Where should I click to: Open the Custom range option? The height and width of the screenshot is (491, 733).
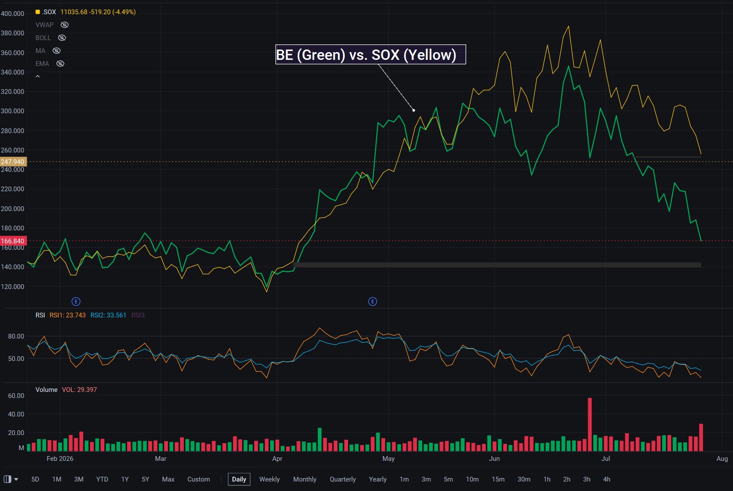(199, 479)
